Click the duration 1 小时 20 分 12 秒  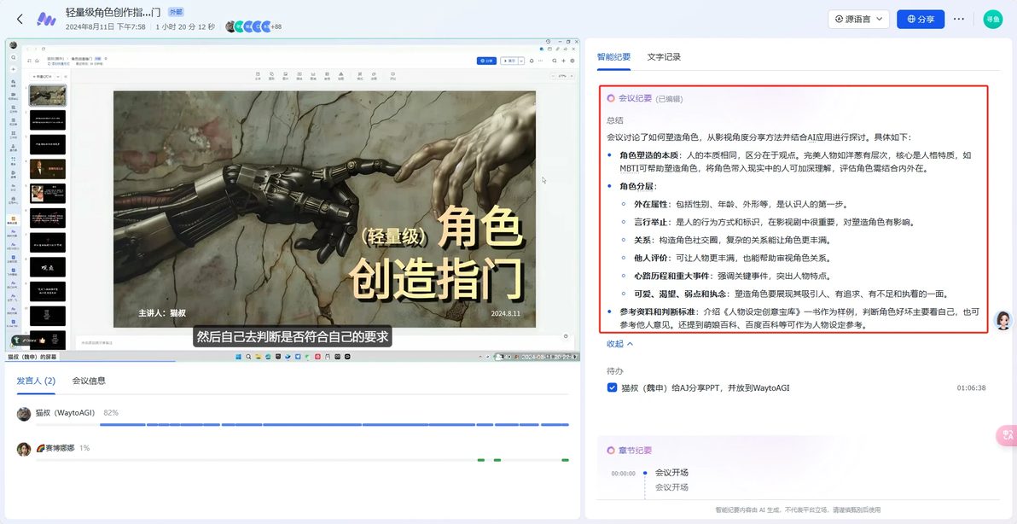point(185,26)
